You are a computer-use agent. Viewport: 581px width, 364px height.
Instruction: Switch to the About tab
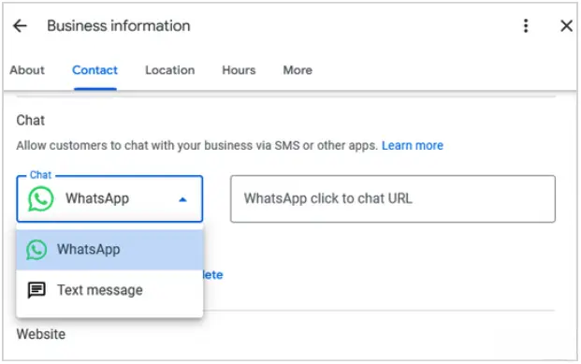pos(27,70)
